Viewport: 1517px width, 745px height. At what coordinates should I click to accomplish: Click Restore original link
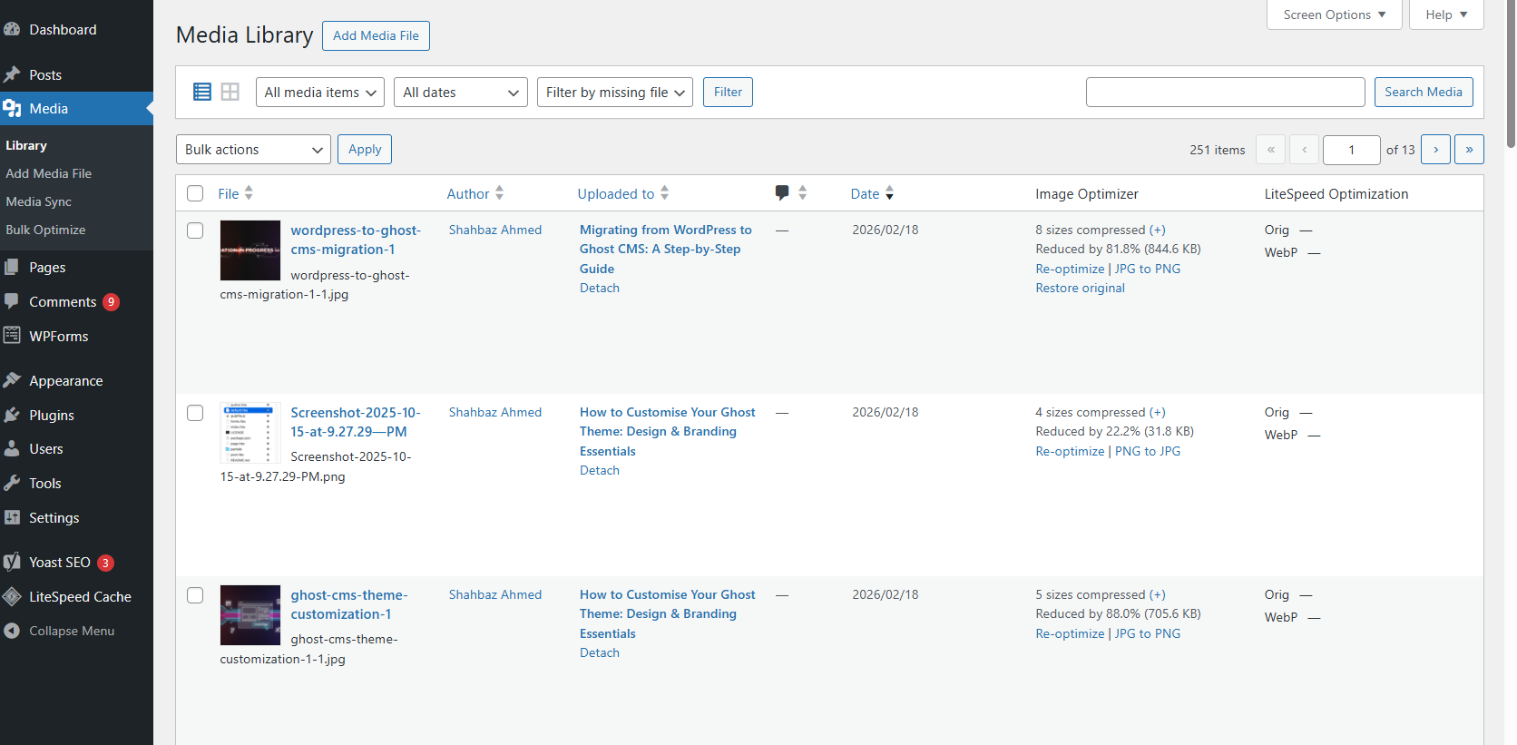click(x=1081, y=288)
